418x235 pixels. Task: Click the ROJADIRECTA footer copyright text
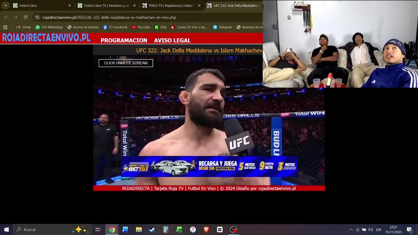point(209,188)
